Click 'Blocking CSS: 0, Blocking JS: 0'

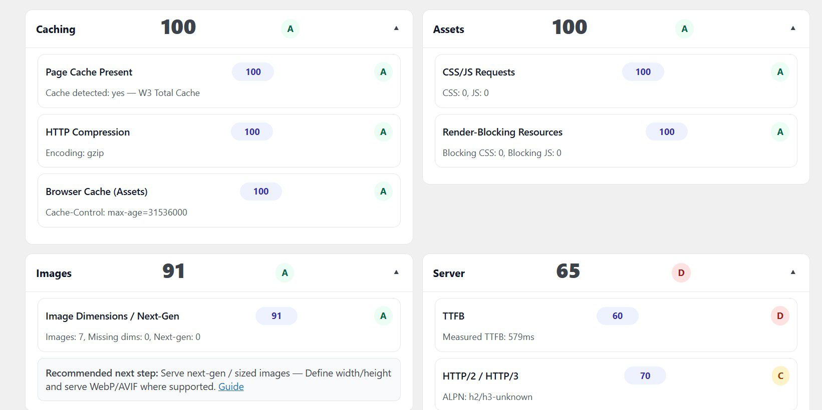pyautogui.click(x=502, y=153)
